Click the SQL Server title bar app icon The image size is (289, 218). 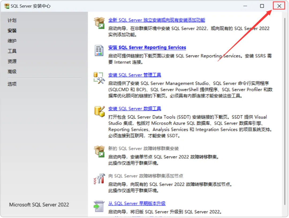7,6
